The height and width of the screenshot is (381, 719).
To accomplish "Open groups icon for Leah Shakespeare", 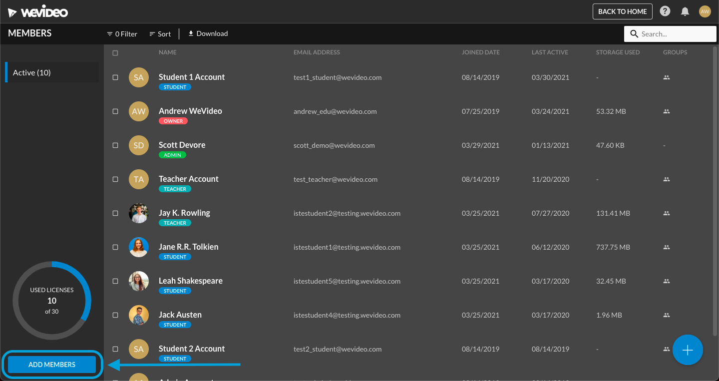I will [x=666, y=281].
